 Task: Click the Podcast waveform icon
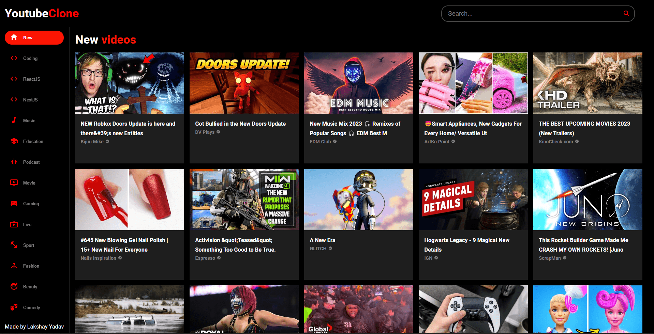point(14,162)
